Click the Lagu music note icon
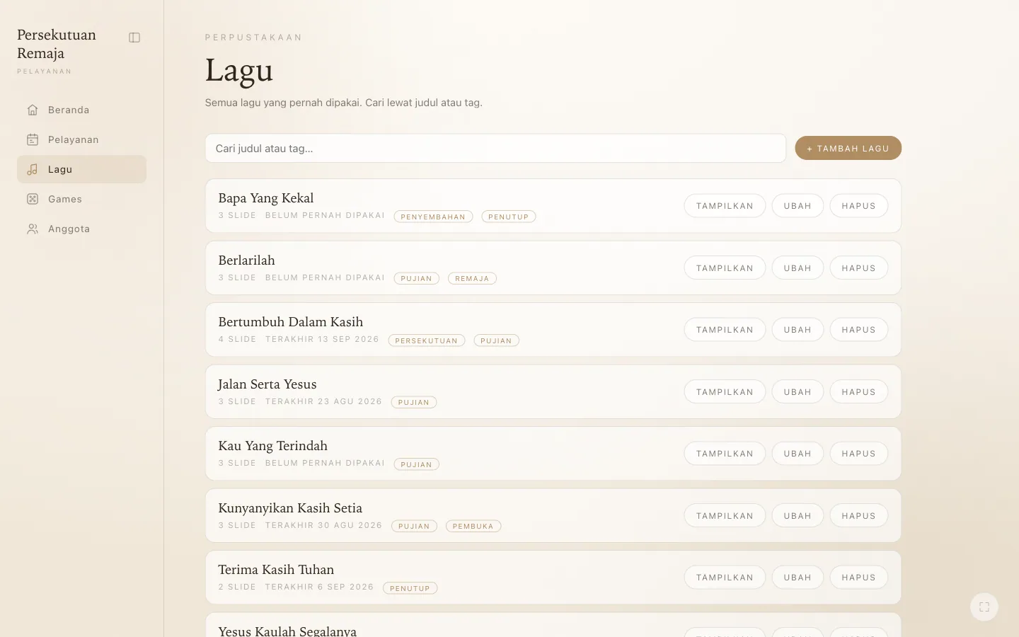Viewport: 1019px width, 637px height. tap(33, 169)
